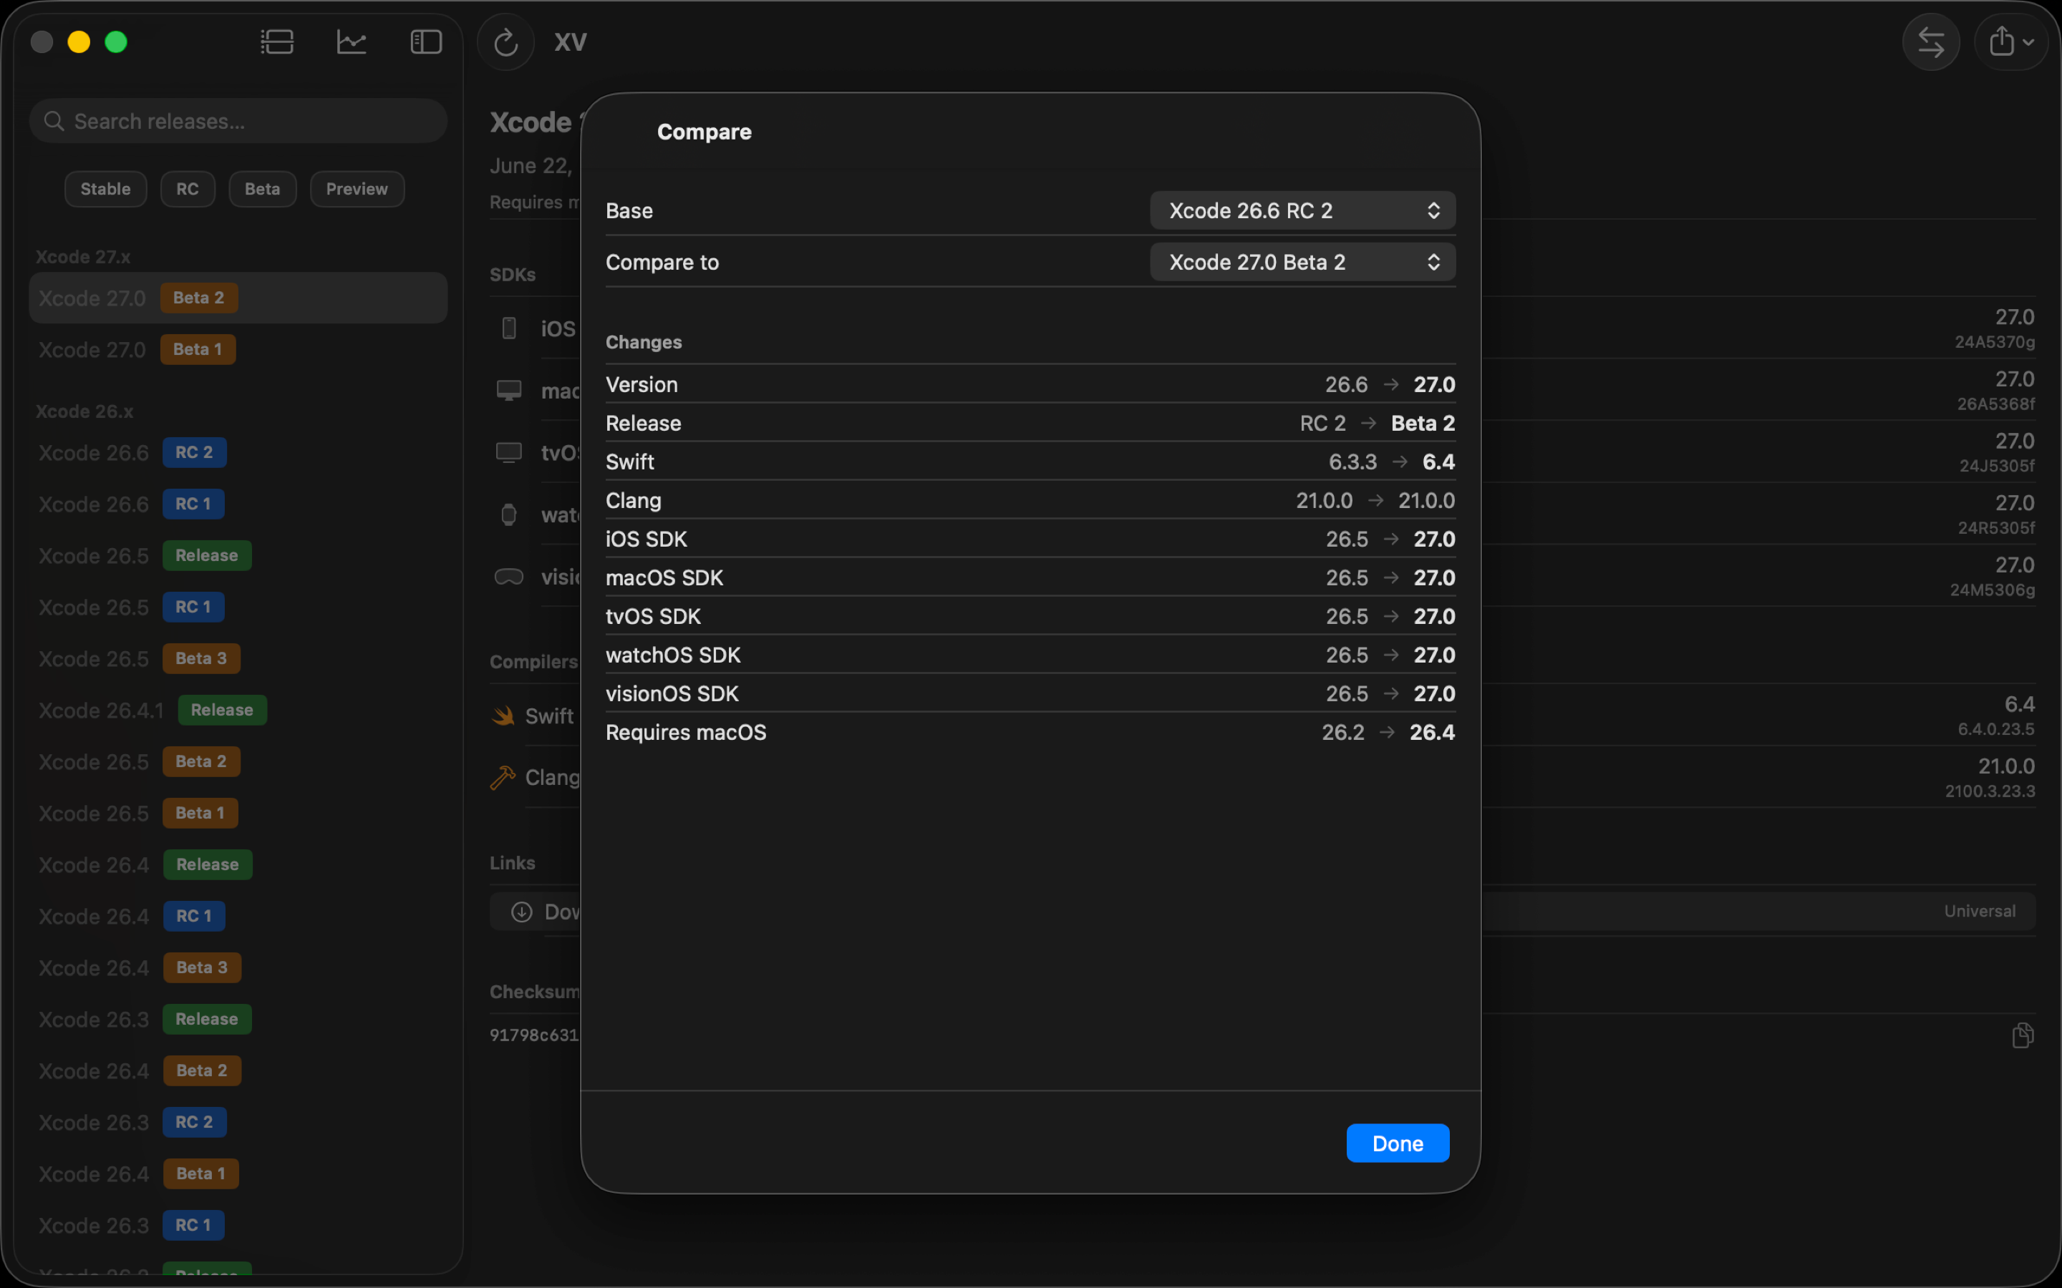Select Xcode 26.5 Beta 3 in sidebar
The height and width of the screenshot is (1288, 2062).
point(238,658)
